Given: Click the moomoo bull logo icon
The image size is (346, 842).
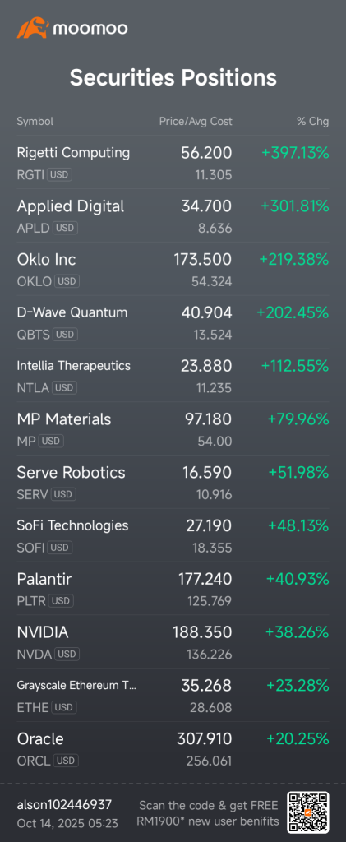Looking at the screenshot, I should pos(33,28).
